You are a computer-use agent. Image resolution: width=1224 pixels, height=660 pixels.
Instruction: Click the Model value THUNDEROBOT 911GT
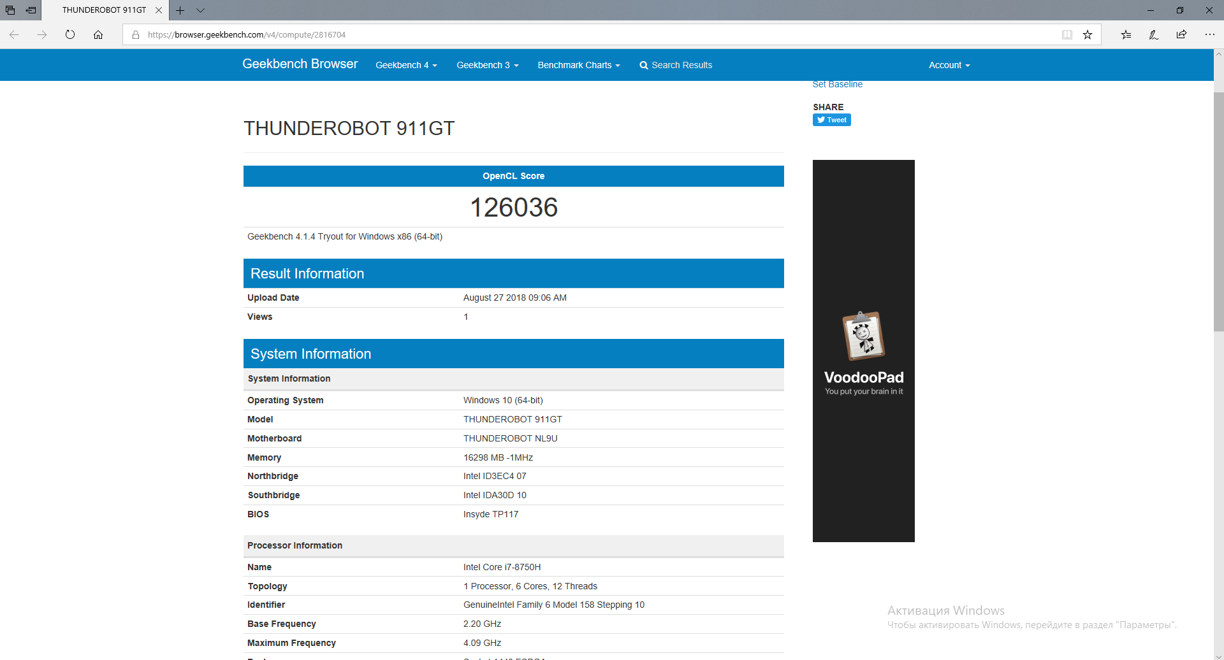pos(513,419)
